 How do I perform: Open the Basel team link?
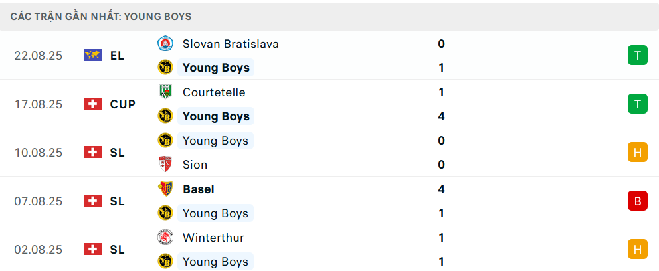click(198, 189)
